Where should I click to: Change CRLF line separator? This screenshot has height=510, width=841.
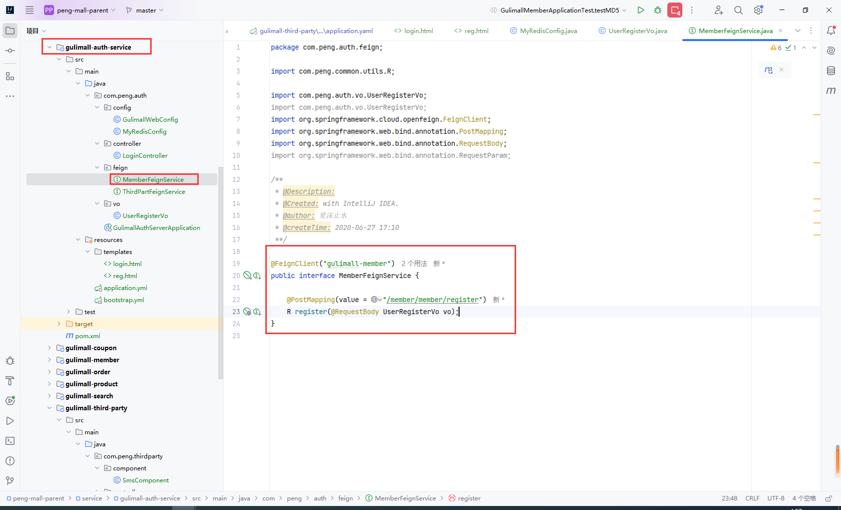pos(752,498)
